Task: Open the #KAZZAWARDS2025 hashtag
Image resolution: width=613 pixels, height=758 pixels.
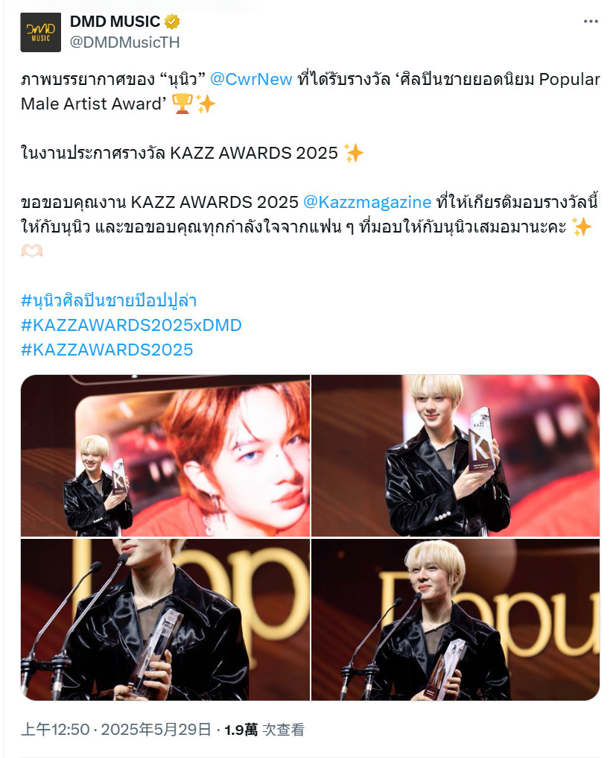Action: [x=107, y=350]
